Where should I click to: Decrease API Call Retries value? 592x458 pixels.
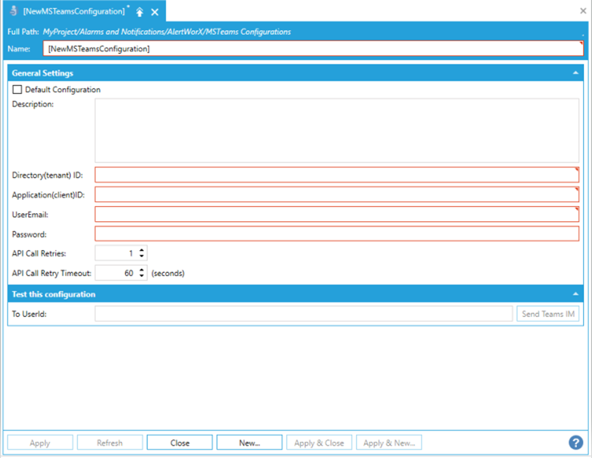[x=142, y=256]
